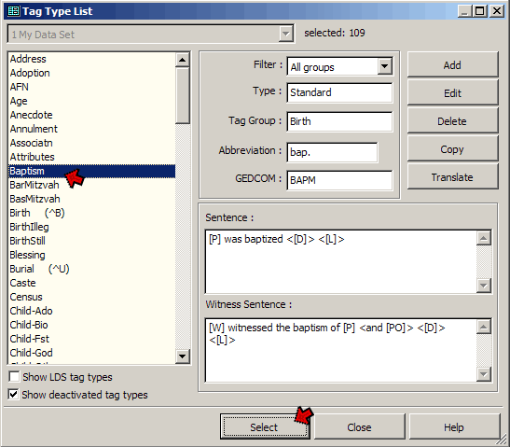Click Witness Sentence scroll up arrow

point(484,327)
